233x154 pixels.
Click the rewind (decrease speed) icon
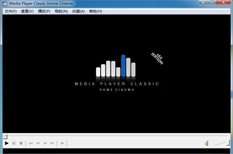click(38, 143)
